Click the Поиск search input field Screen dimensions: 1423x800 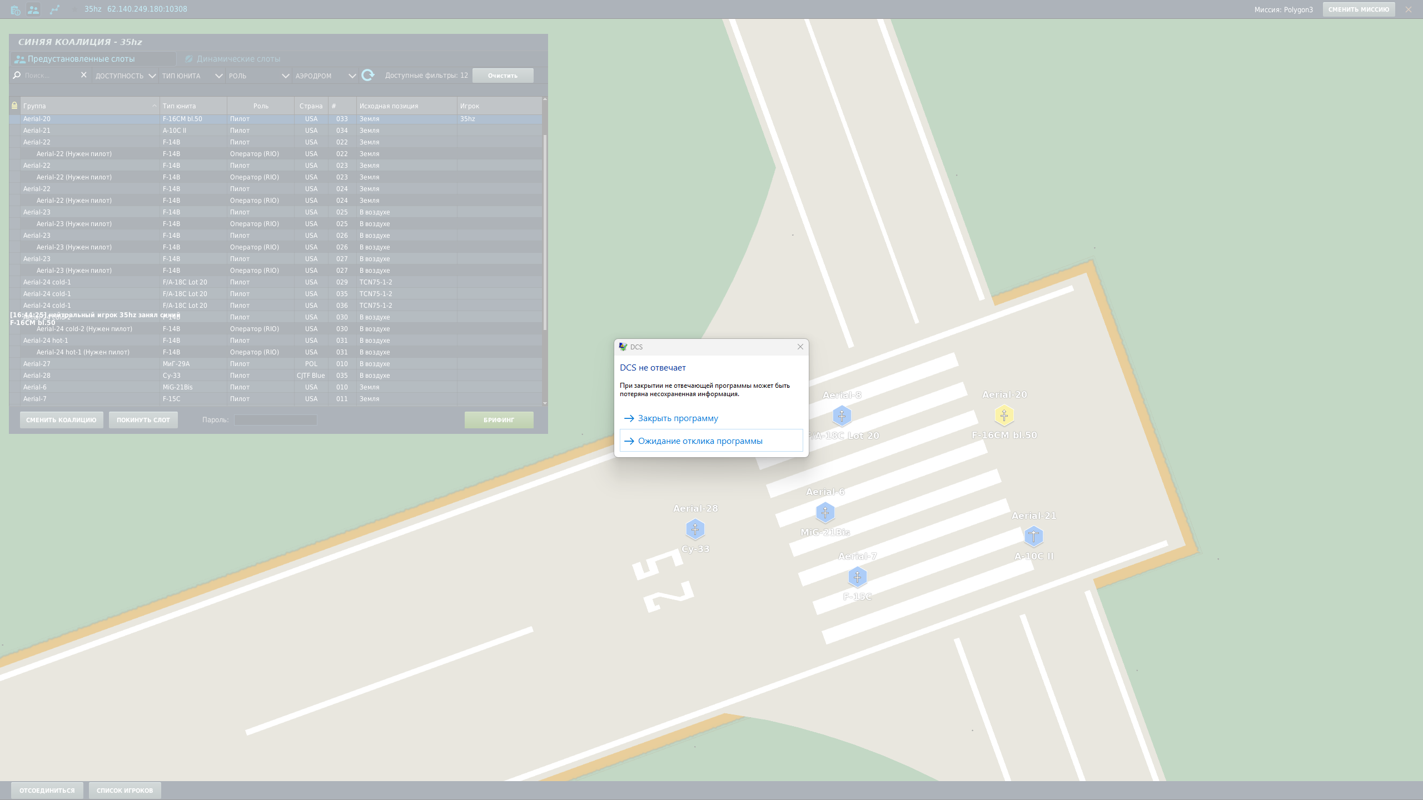pyautogui.click(x=51, y=75)
